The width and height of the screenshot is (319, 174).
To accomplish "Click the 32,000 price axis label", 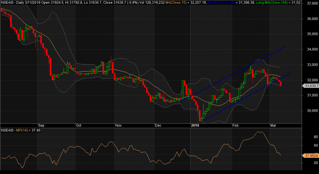I will coord(312,80).
